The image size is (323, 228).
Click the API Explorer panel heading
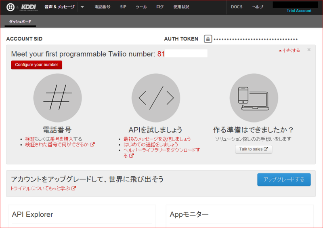click(x=32, y=214)
